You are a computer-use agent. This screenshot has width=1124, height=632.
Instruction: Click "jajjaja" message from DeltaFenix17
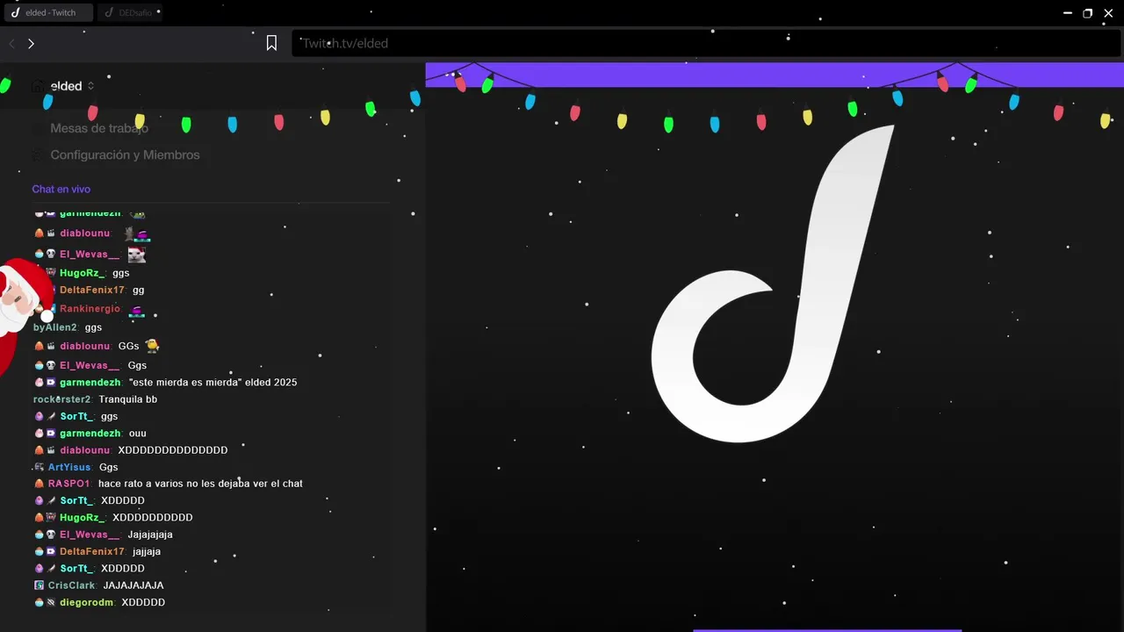point(147,551)
